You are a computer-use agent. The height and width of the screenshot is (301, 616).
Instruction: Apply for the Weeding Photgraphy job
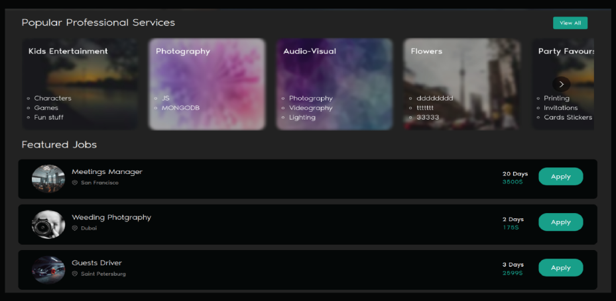click(x=560, y=222)
